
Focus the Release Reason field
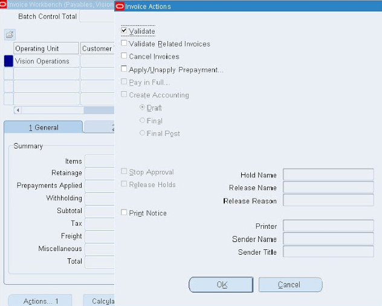click(328, 200)
